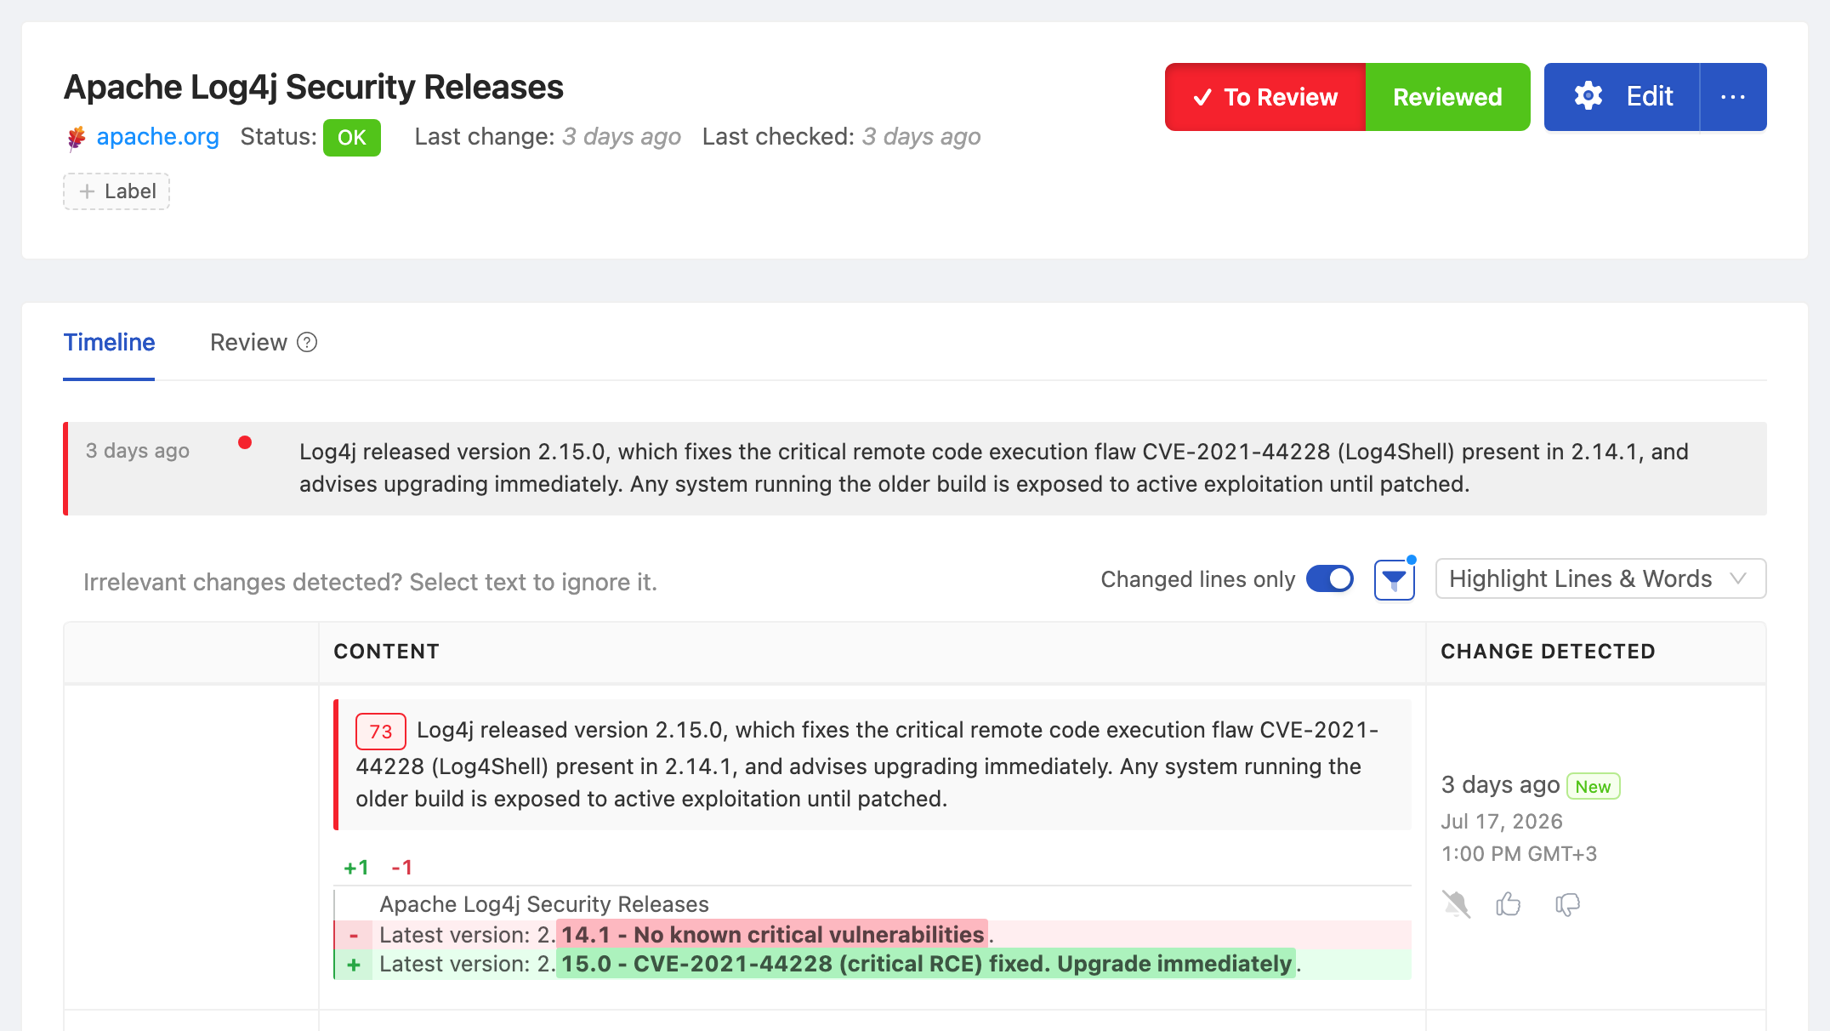Click the 'Last change: 3 days ago' text
The height and width of the screenshot is (1031, 1830).
click(x=548, y=137)
